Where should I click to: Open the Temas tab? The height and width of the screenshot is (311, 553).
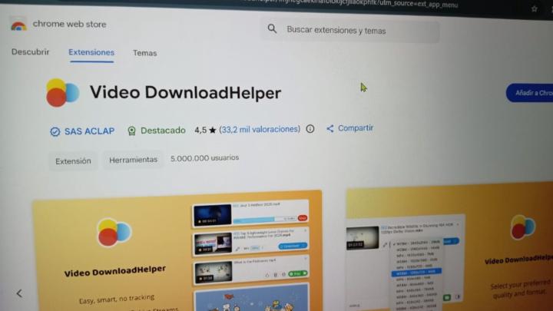[145, 53]
